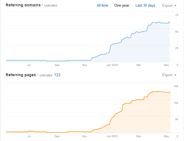
Task: Click blue line endpoint near May in domains chart
Action: point(170,22)
